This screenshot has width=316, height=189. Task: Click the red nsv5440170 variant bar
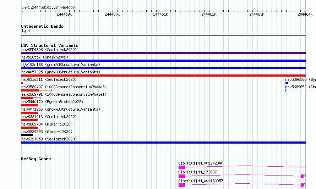click(x=29, y=105)
